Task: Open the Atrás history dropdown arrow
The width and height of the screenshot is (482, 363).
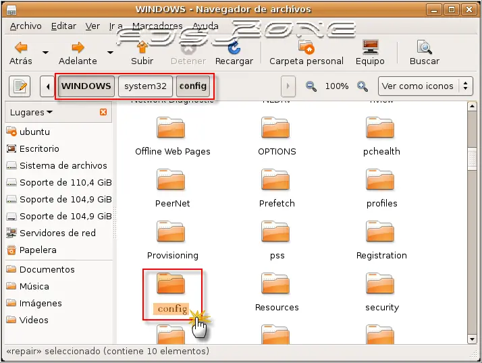Action: tap(45, 53)
